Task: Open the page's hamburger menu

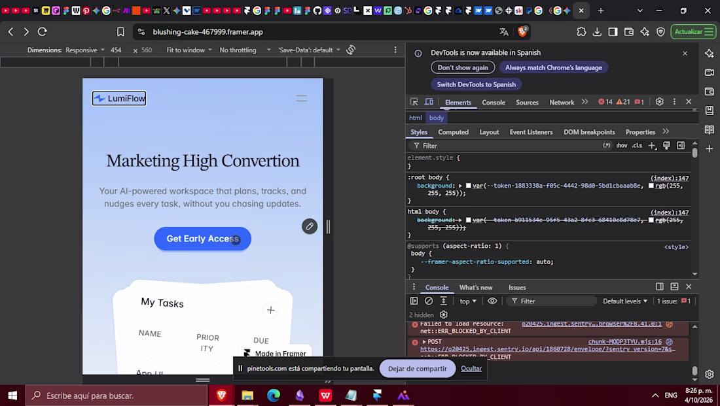Action: point(302,98)
